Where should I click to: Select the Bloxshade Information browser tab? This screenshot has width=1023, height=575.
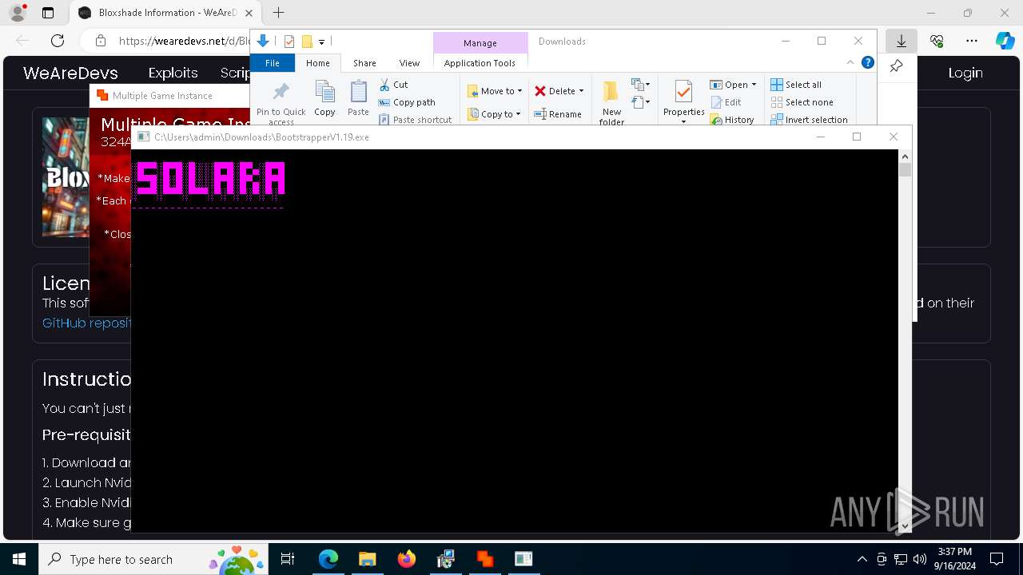tap(166, 13)
